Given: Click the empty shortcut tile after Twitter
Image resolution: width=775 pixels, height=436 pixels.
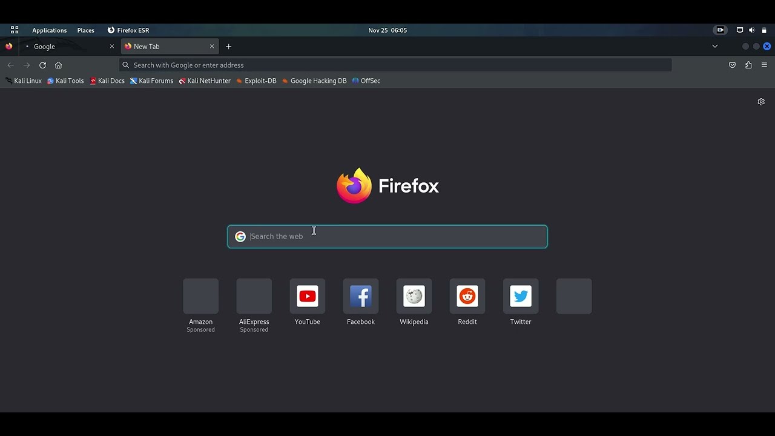Looking at the screenshot, I should (574, 296).
